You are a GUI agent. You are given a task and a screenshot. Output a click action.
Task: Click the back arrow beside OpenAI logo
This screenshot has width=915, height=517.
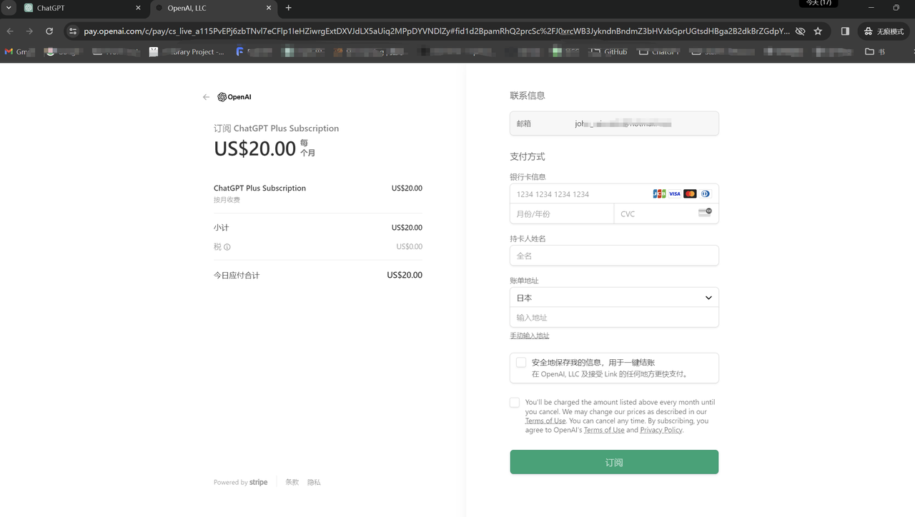pyautogui.click(x=206, y=97)
